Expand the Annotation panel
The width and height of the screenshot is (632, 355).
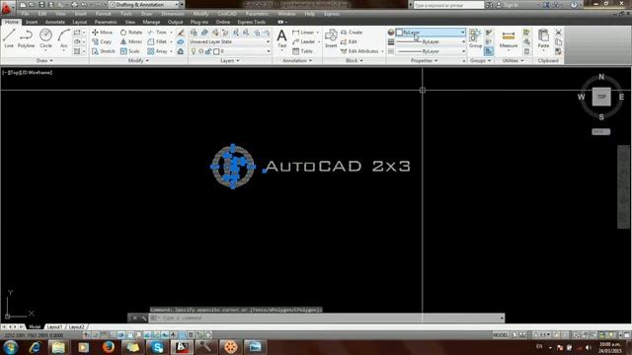(297, 61)
